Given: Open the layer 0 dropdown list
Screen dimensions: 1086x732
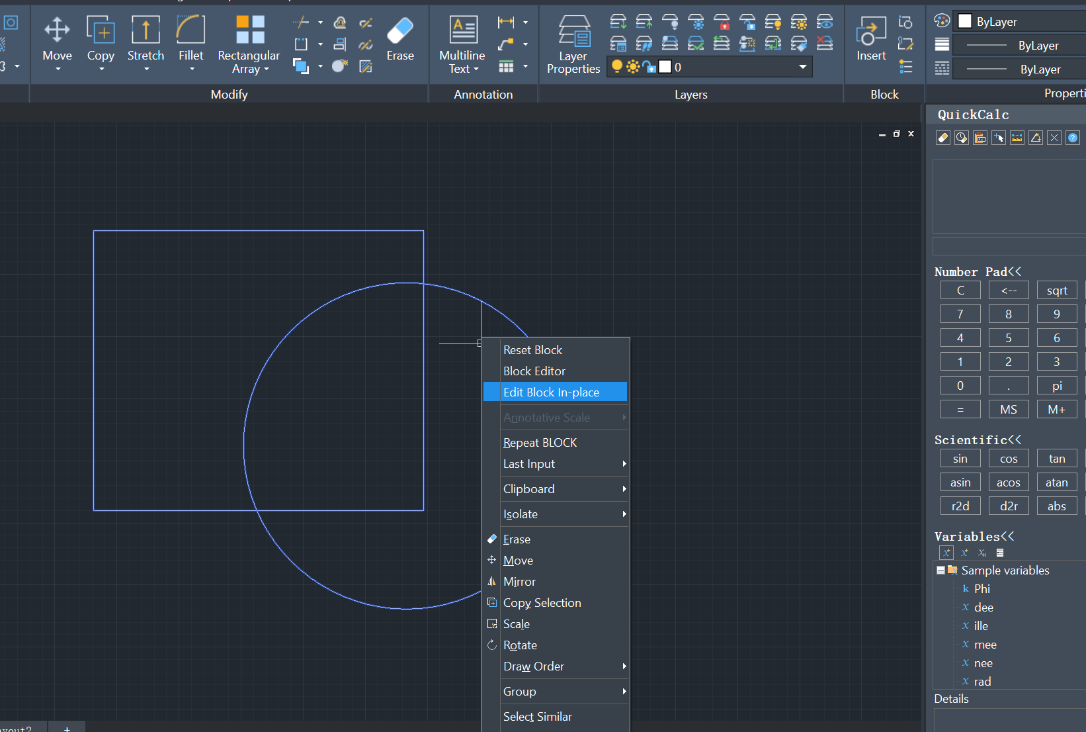Looking at the screenshot, I should (x=802, y=67).
